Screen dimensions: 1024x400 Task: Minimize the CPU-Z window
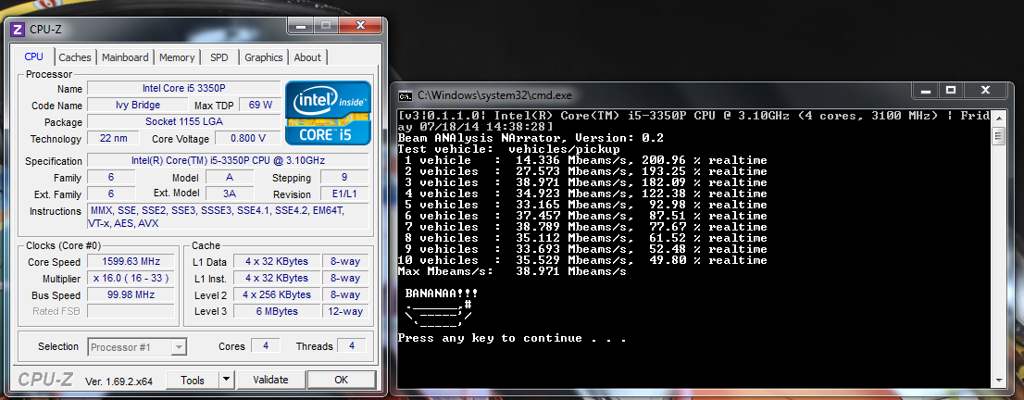click(300, 26)
